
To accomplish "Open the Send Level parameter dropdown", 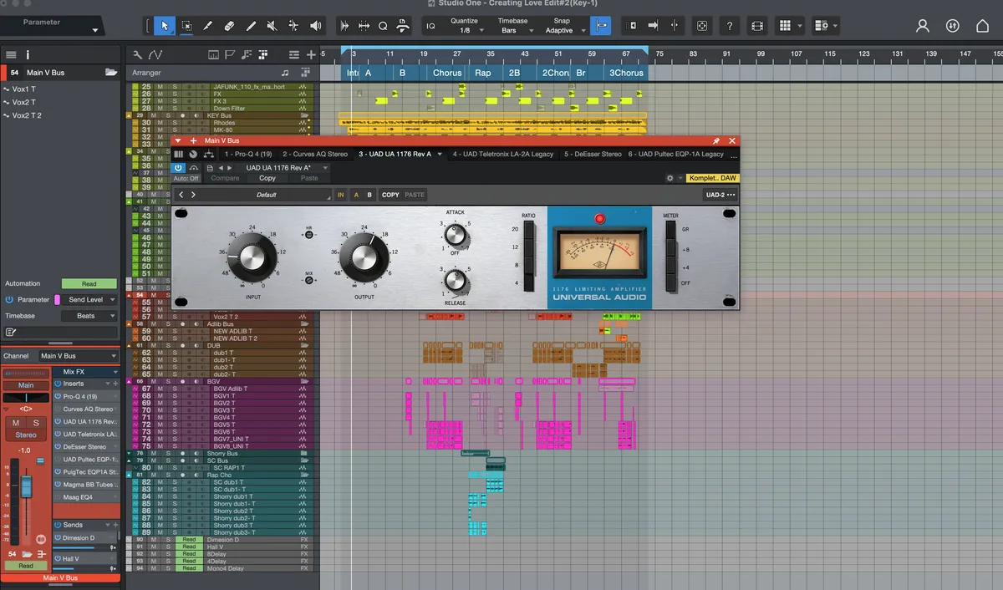I will tap(90, 299).
